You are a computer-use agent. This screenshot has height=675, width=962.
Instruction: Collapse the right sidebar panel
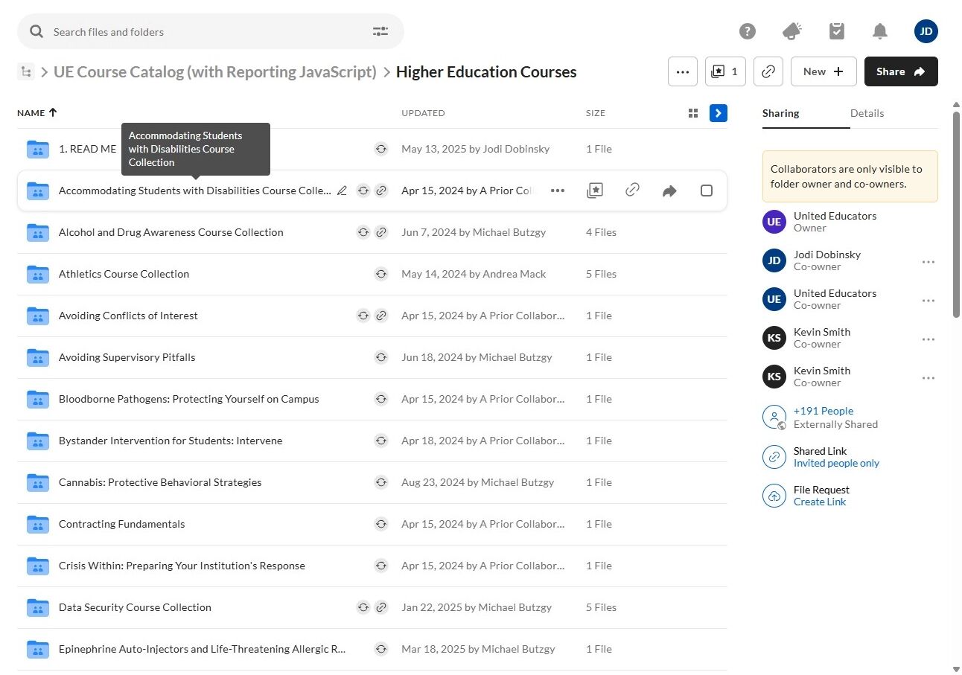tap(718, 113)
